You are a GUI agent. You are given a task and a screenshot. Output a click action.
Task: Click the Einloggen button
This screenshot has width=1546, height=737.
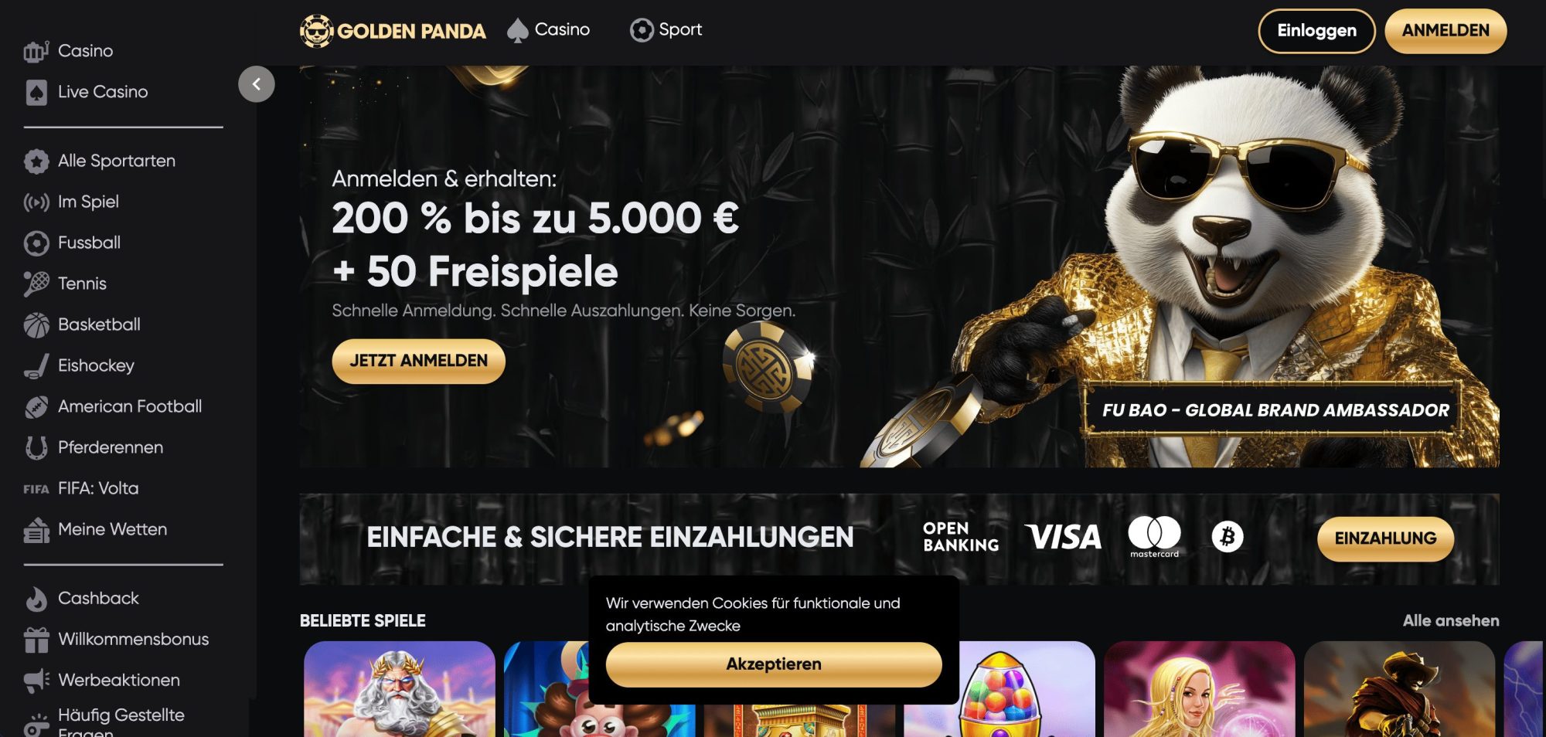pyautogui.click(x=1316, y=31)
